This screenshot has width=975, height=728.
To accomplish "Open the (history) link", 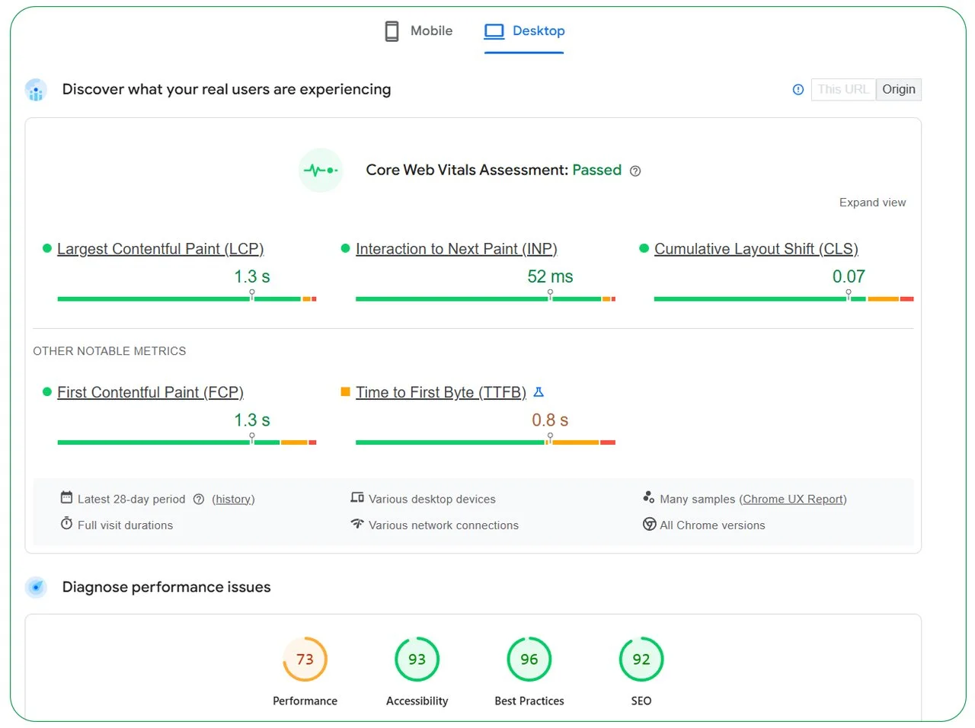I will pyautogui.click(x=233, y=500).
